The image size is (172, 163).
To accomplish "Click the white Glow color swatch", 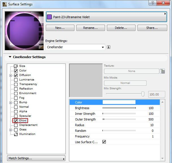I will [119, 102].
